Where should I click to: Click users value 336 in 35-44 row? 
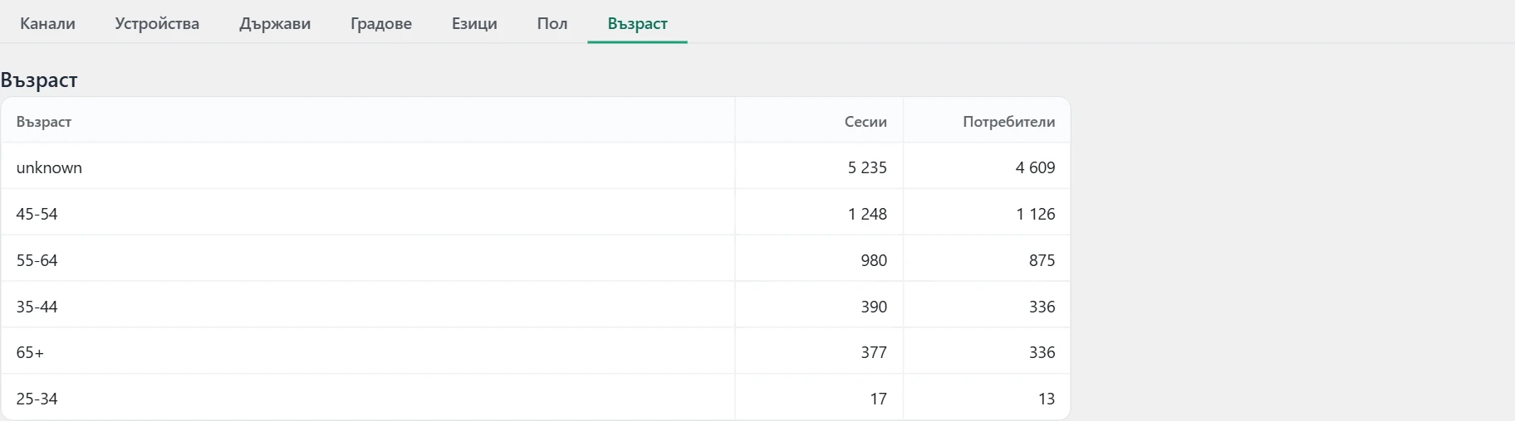coord(1042,307)
